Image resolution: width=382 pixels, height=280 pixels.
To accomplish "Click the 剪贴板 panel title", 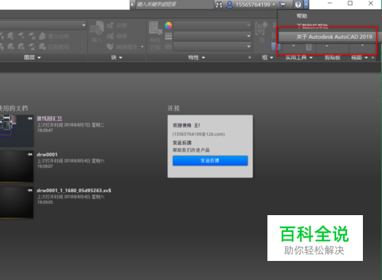I will [332, 57].
